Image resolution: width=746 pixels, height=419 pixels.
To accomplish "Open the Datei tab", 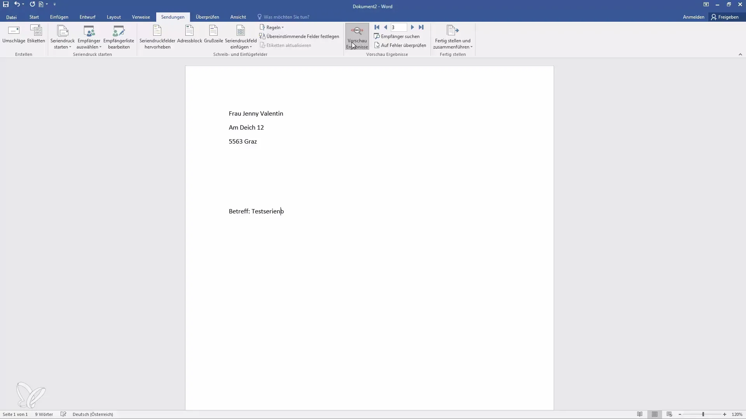I will 11,17.
